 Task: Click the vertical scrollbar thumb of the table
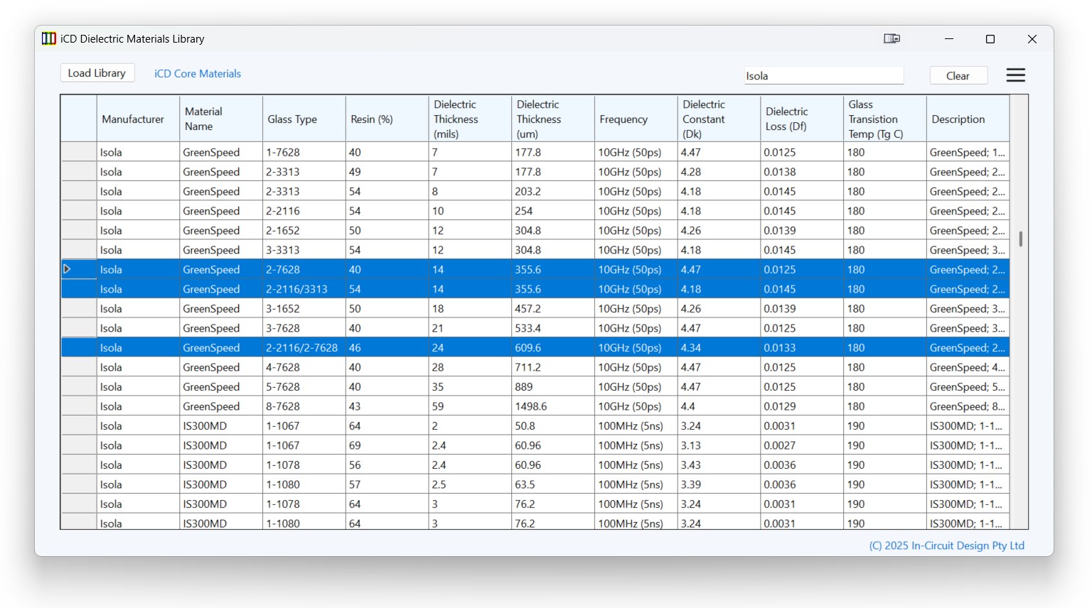1020,239
